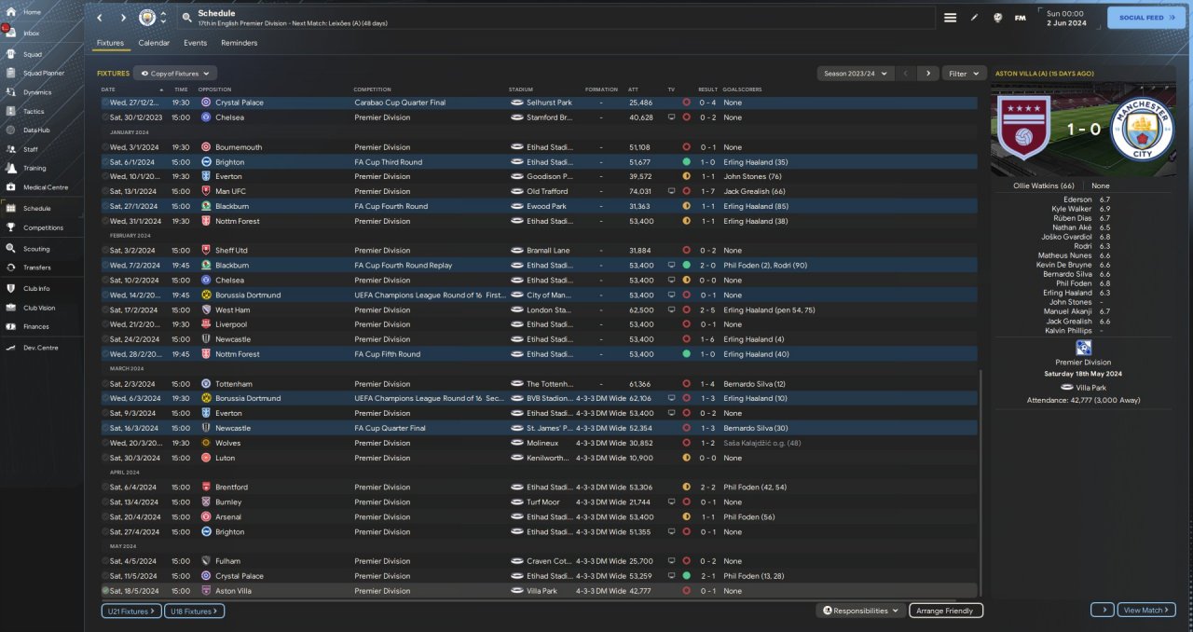Screen dimensions: 1193x632
Task: Open the Finances sidebar icon
Action: point(9,326)
